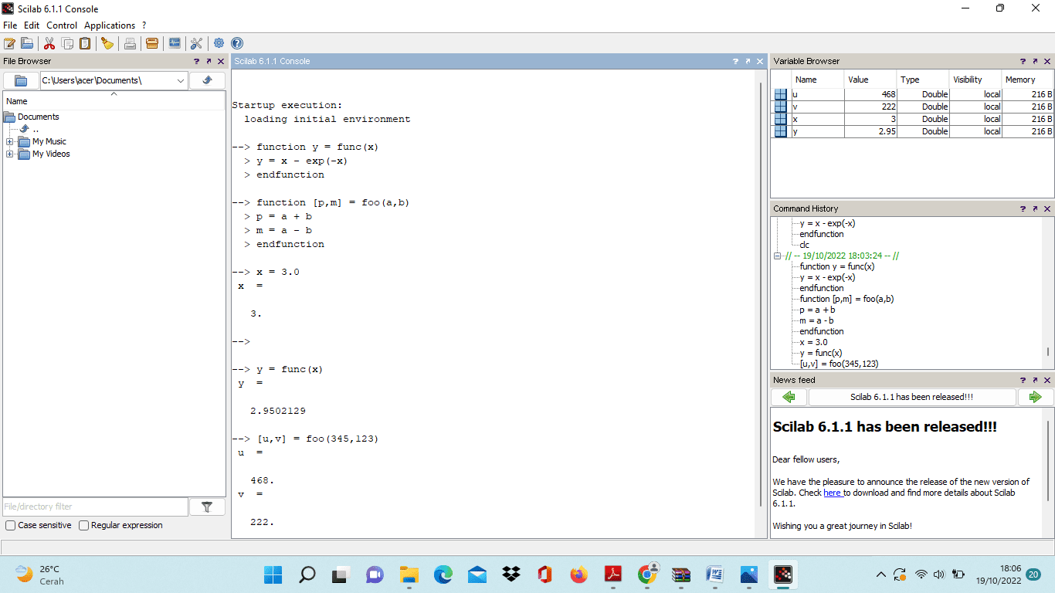This screenshot has height=593, width=1055.
Task: Launch SciNotes editor from toolbar
Action: (x=10, y=43)
